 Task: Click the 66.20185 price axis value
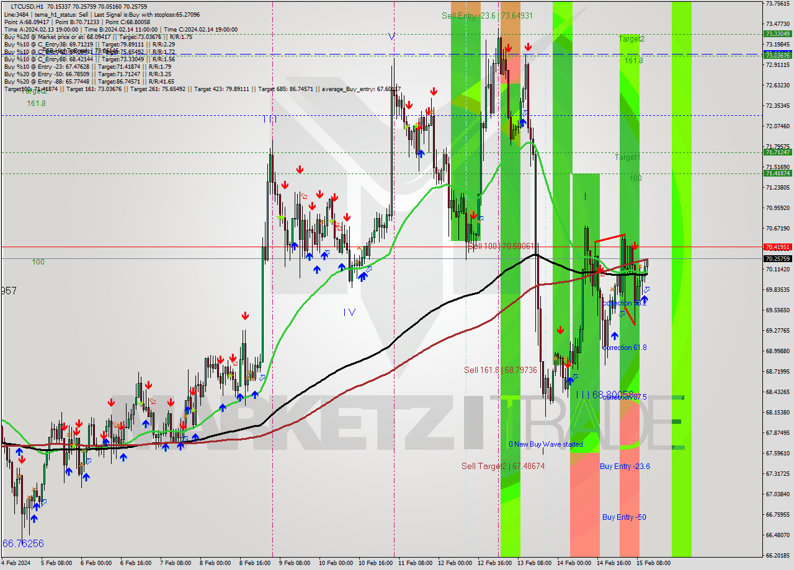[x=777, y=556]
